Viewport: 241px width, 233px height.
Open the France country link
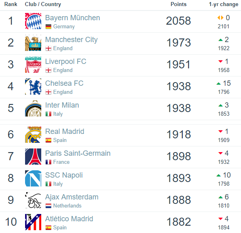61,162
